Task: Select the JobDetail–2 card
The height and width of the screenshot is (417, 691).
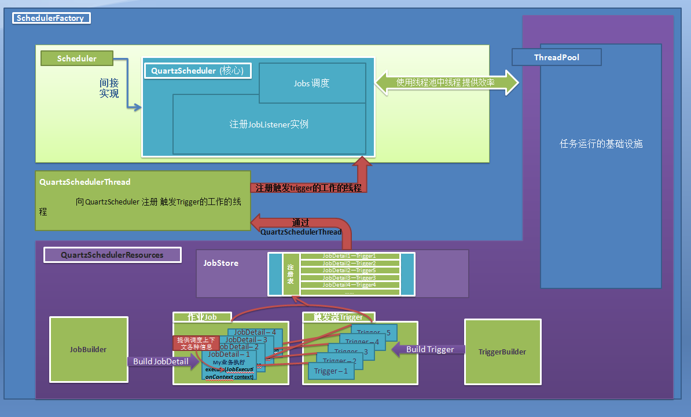Action: pos(239,347)
